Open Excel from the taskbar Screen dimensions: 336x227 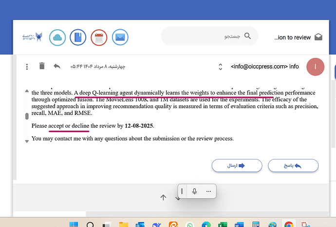pyautogui.click(x=223, y=225)
